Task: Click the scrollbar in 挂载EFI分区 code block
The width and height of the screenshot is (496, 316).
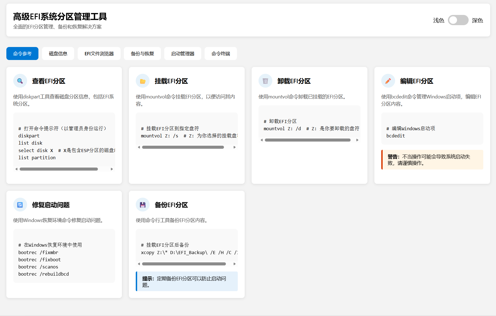Action: (x=183, y=147)
